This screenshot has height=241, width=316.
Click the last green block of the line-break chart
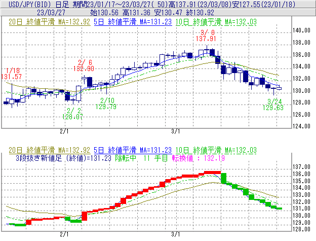click(x=279, y=209)
